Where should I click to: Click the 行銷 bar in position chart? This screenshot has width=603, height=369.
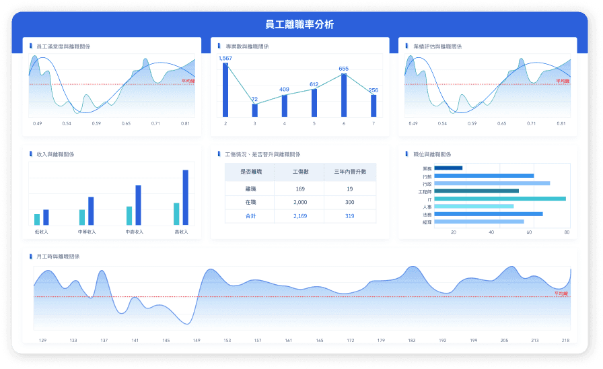(484, 176)
